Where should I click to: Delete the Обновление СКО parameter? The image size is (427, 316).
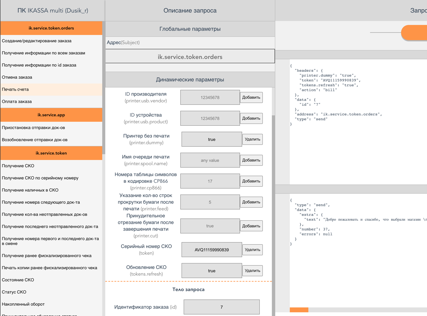(x=252, y=271)
